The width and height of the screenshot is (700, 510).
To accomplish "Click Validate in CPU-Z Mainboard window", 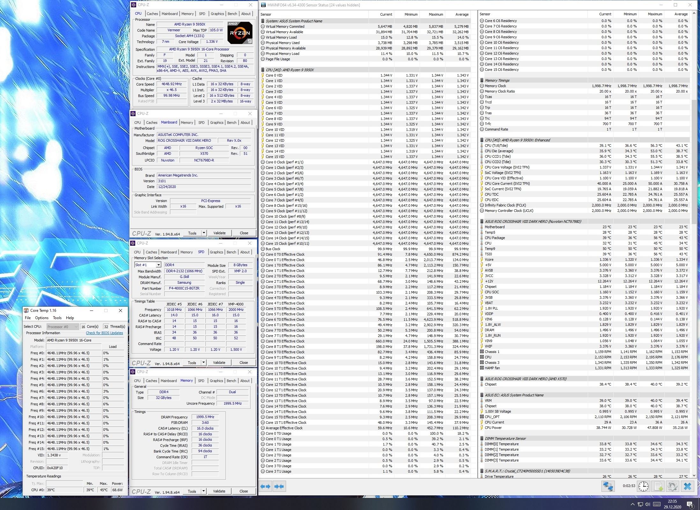I will tap(219, 233).
